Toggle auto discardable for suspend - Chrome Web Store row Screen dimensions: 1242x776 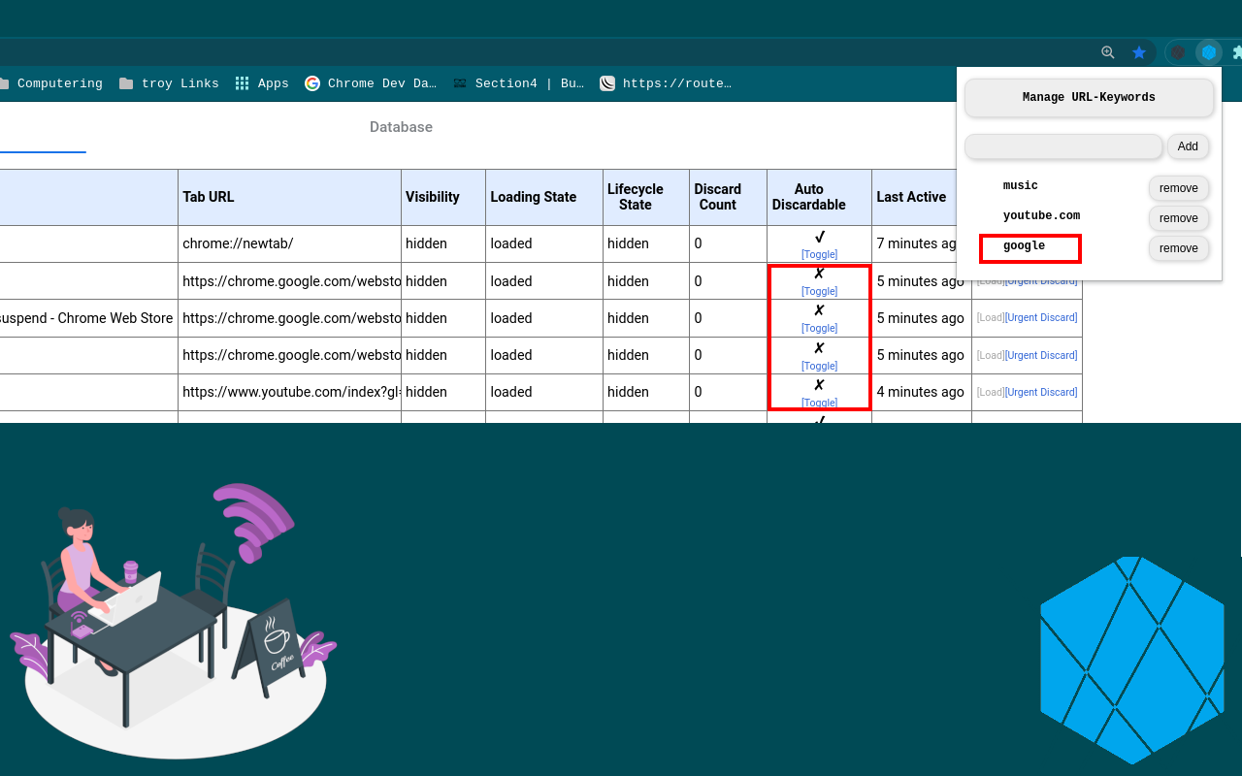pos(819,328)
